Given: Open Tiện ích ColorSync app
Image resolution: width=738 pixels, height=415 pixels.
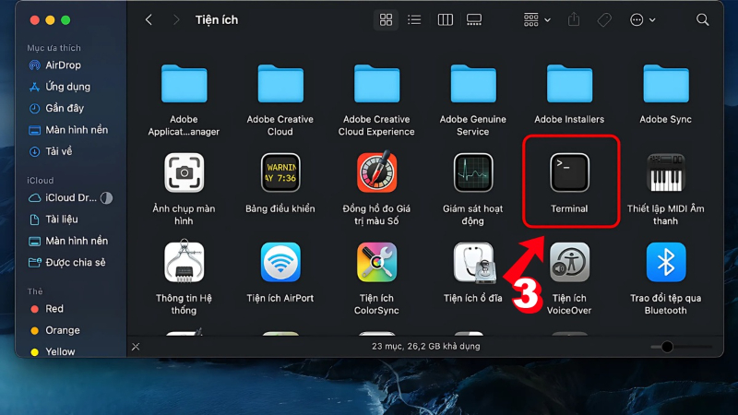Looking at the screenshot, I should pos(376,262).
